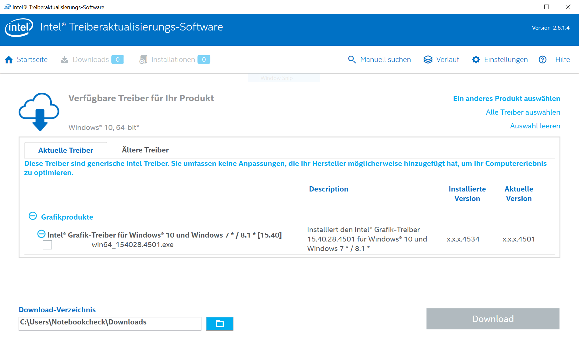This screenshot has width=579, height=340.
Task: Minimize the Intel driver update window
Action: (x=525, y=7)
